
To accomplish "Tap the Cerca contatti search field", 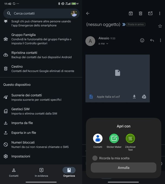I will click(x=41, y=13).
